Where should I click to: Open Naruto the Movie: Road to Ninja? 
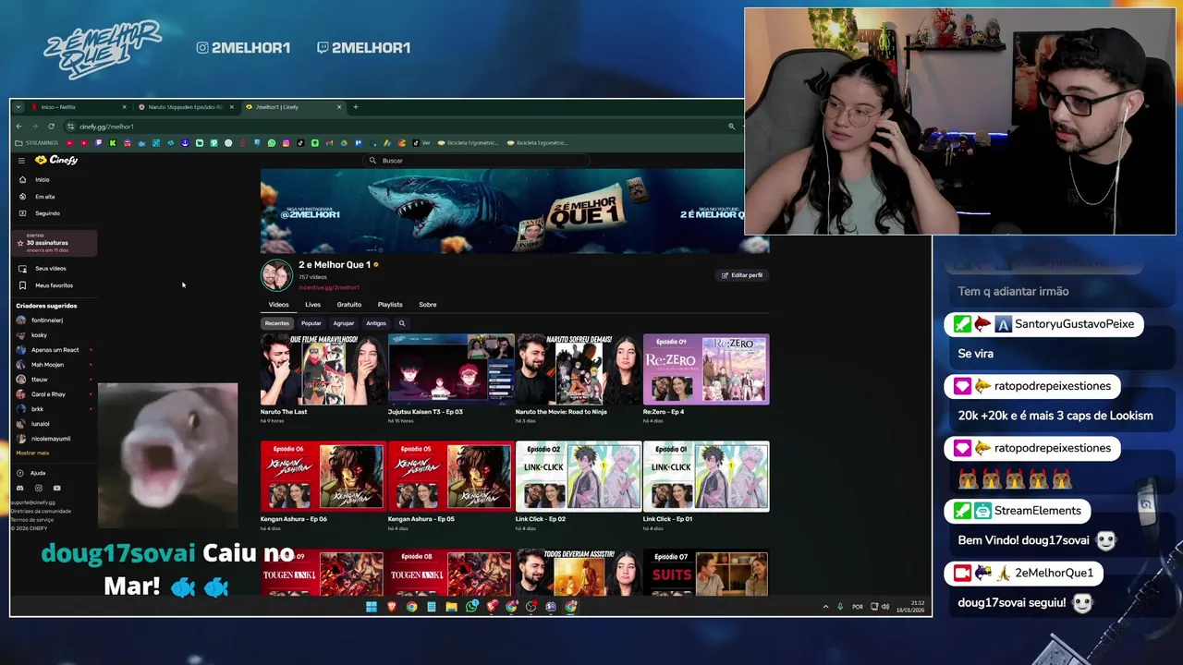click(x=578, y=369)
